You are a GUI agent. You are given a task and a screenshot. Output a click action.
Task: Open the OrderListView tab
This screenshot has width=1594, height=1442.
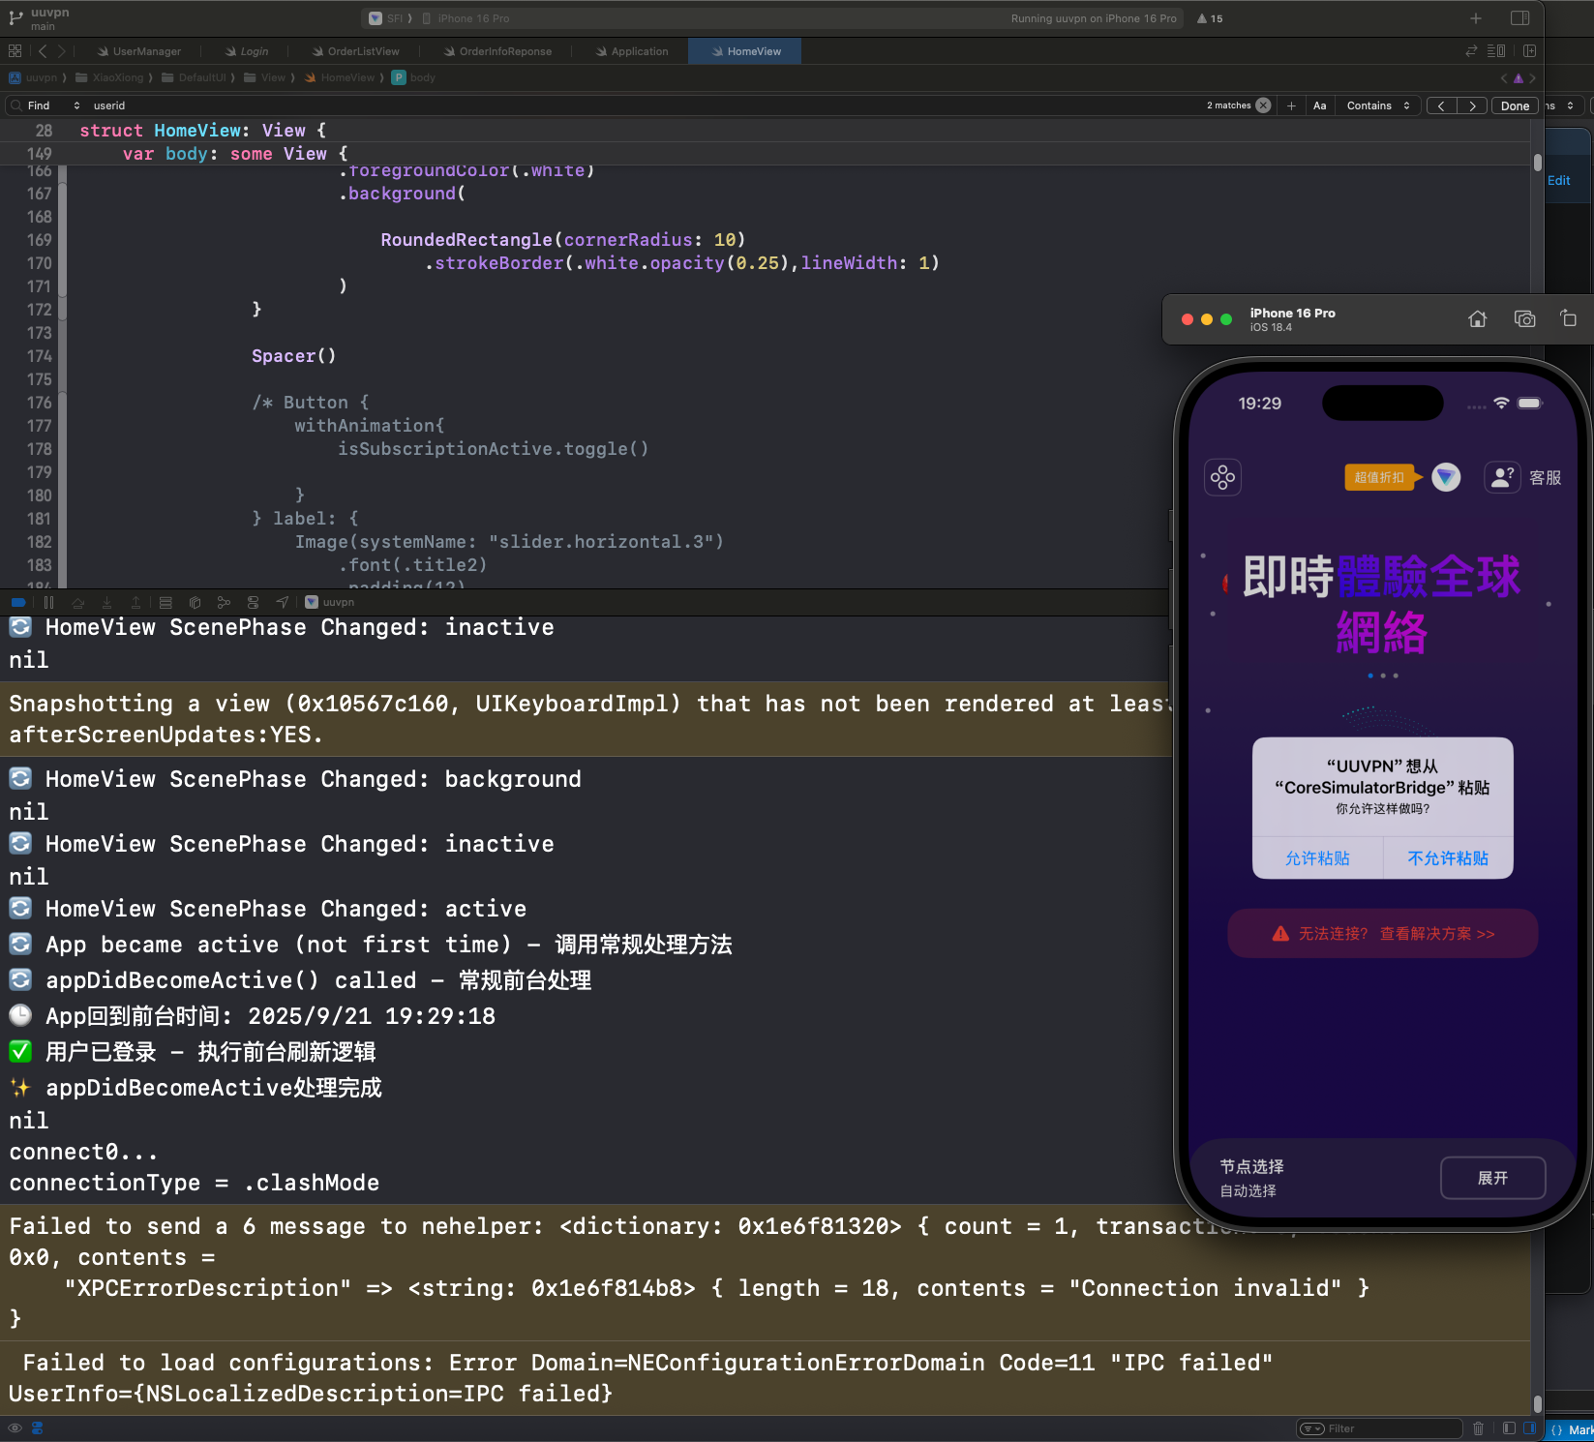(355, 51)
